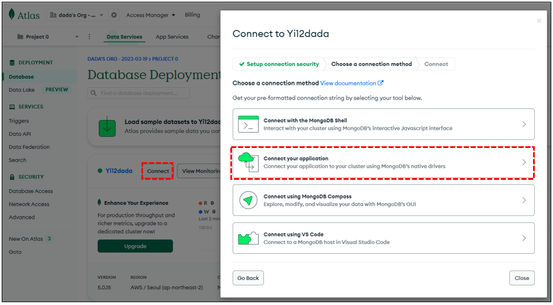Screen dimensions: 553x305
Task: Open Triggers in the sidebar
Action: tap(19, 121)
